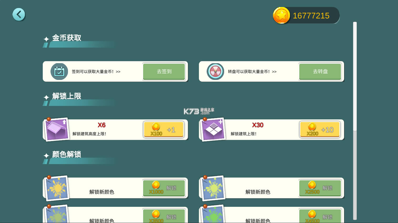Open spin wheel via 去转盘 button
Viewport: 398px width, 223px height.
point(320,71)
